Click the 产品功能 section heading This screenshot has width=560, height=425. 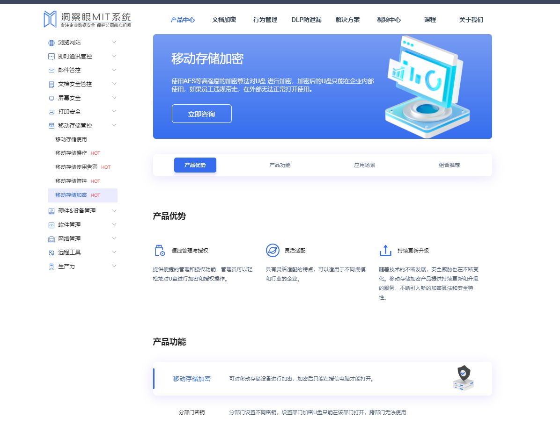click(x=169, y=342)
